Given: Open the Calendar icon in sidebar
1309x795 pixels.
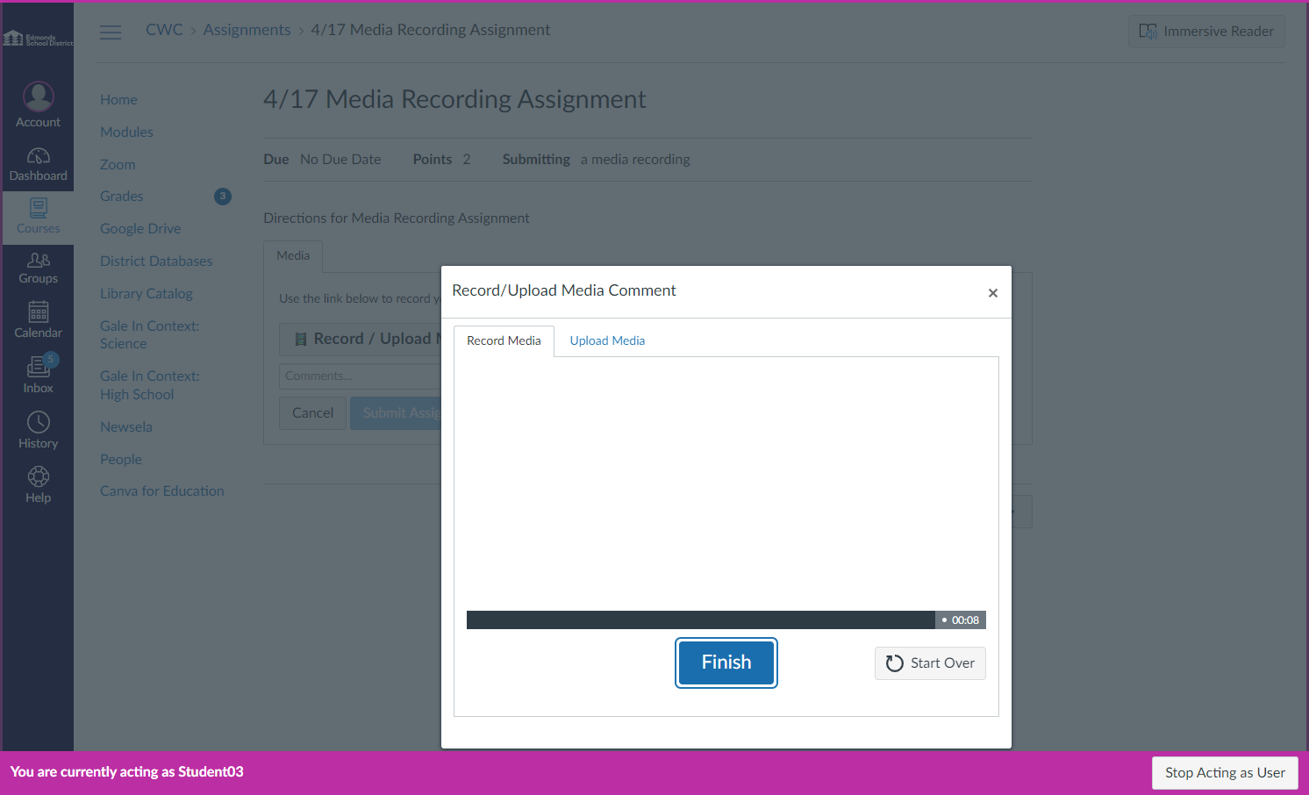Looking at the screenshot, I should [38, 319].
